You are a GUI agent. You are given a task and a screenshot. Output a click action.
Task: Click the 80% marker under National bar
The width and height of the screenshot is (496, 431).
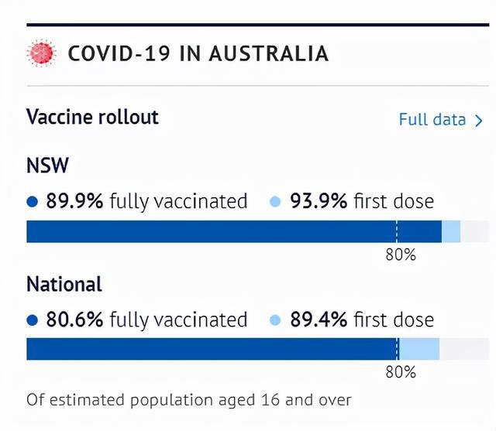(x=401, y=372)
